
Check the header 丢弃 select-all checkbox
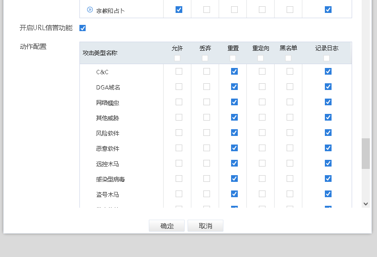(205, 58)
